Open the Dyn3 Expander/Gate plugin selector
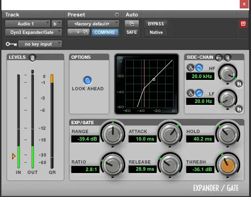 coord(33,32)
